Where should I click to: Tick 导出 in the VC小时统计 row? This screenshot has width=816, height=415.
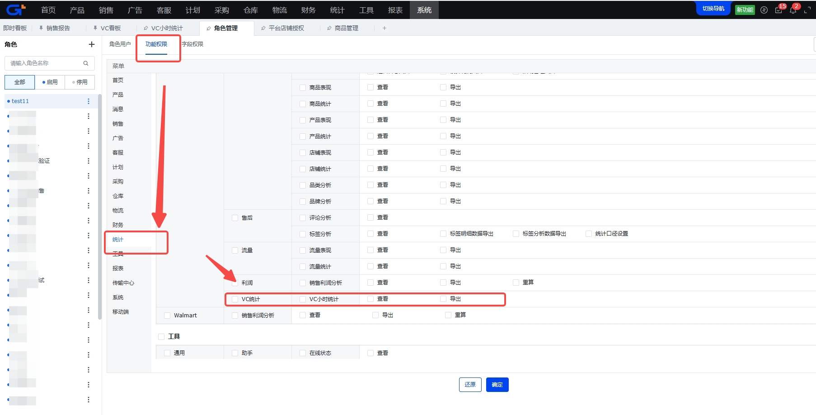(443, 299)
